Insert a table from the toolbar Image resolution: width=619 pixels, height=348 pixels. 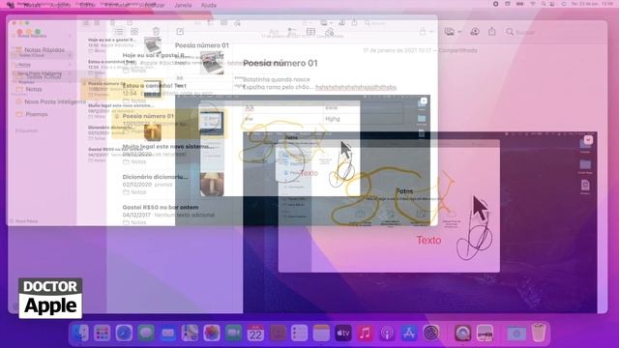point(310,32)
